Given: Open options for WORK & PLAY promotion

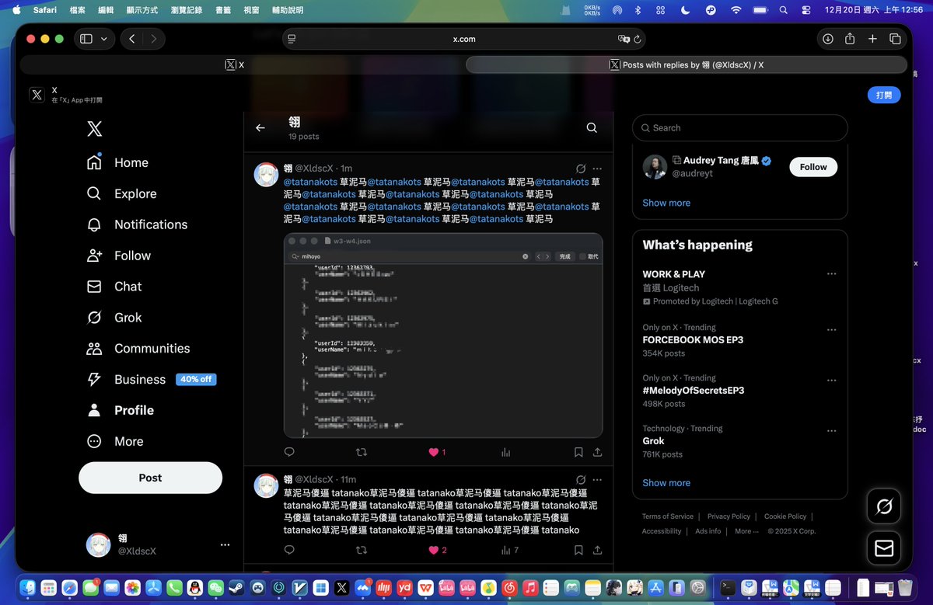Looking at the screenshot, I should (x=831, y=274).
